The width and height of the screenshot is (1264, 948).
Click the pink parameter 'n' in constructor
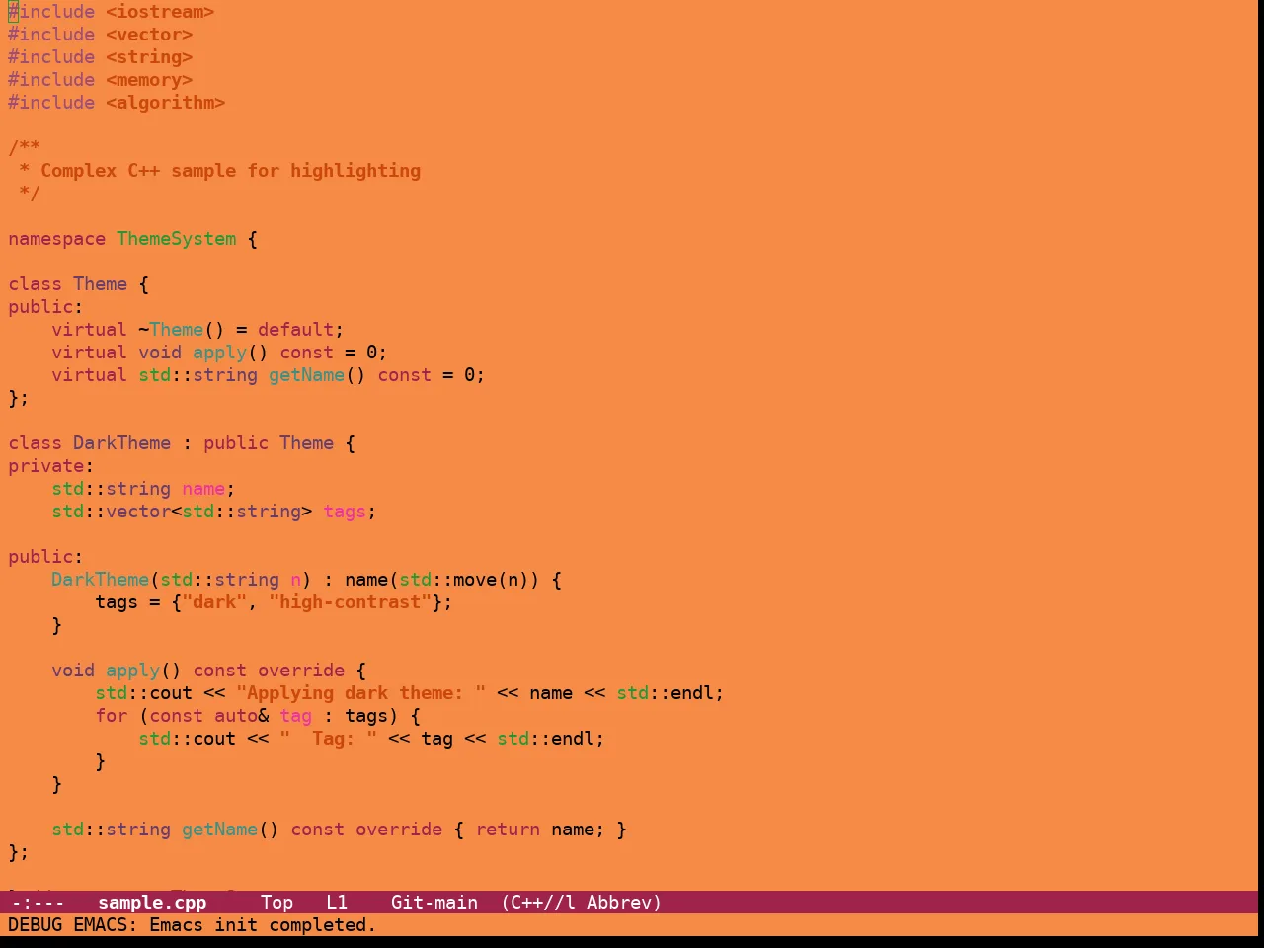pos(296,580)
